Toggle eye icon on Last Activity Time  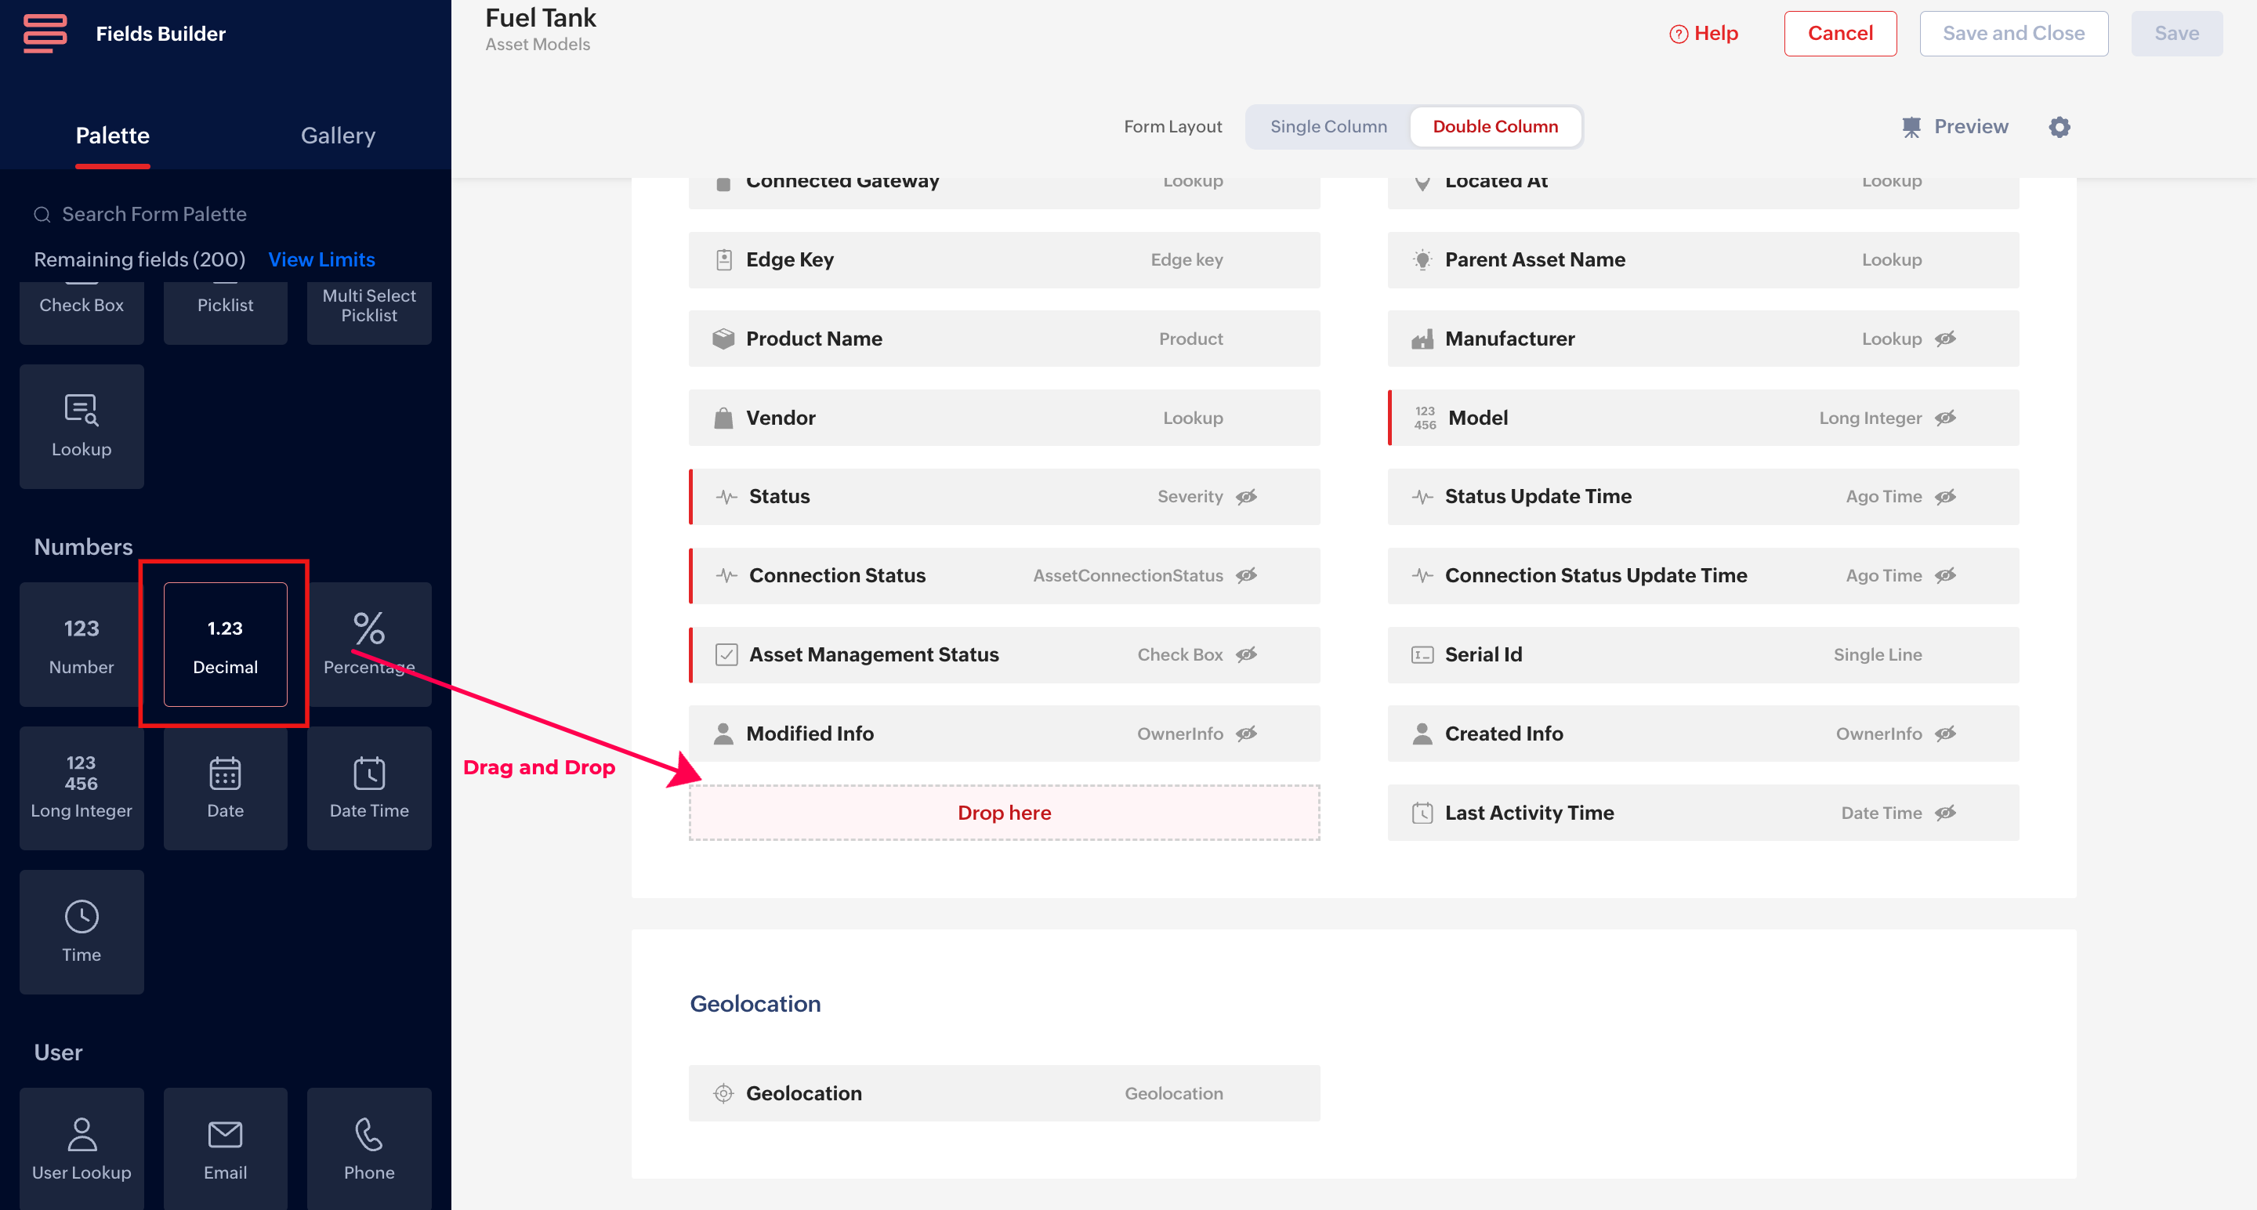(x=1945, y=813)
